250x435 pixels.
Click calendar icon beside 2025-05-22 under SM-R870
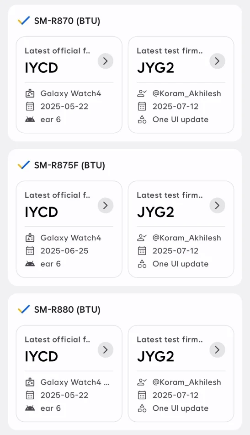(x=30, y=106)
